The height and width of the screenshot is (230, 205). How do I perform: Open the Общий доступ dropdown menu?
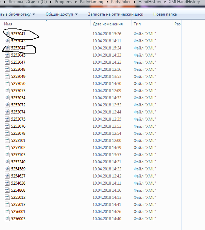pyautogui.click(x=62, y=14)
